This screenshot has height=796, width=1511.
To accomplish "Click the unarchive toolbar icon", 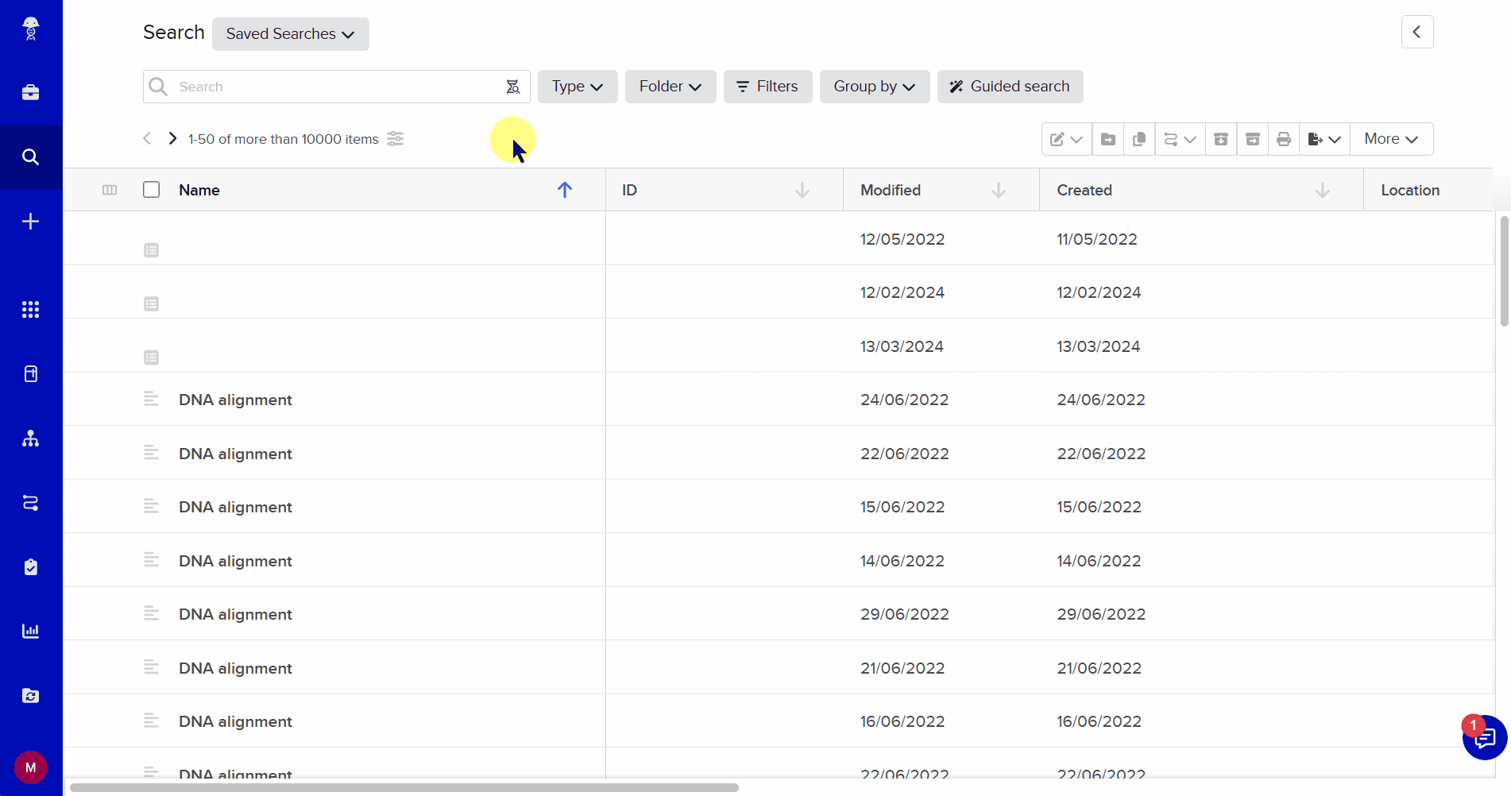I will click(1253, 139).
